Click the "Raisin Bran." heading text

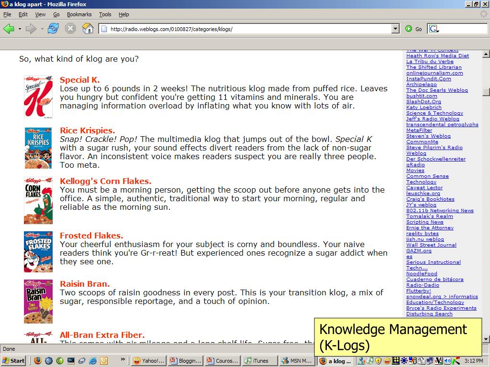pos(85,284)
